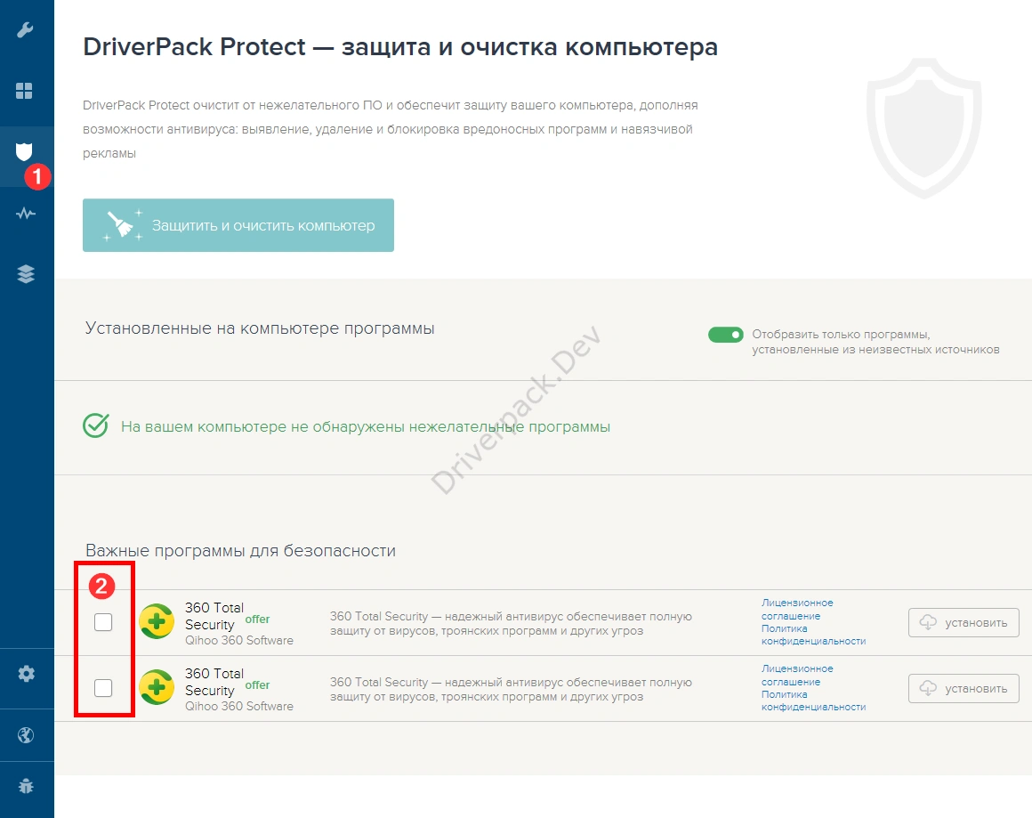Check the second 360 Total Security checkbox
This screenshot has height=818, width=1032.
pyautogui.click(x=103, y=687)
